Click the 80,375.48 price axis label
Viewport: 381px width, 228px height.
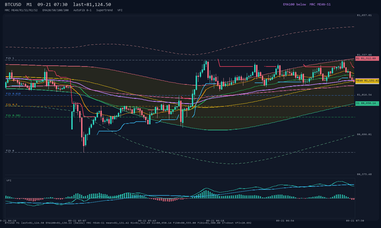364,174
